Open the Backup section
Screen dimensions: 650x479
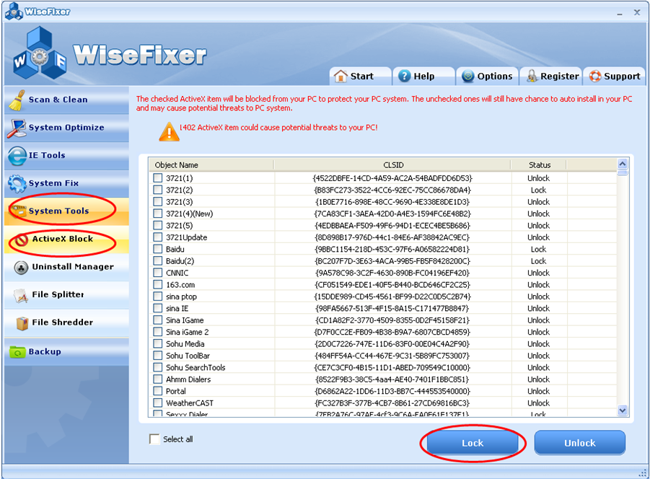(66, 351)
